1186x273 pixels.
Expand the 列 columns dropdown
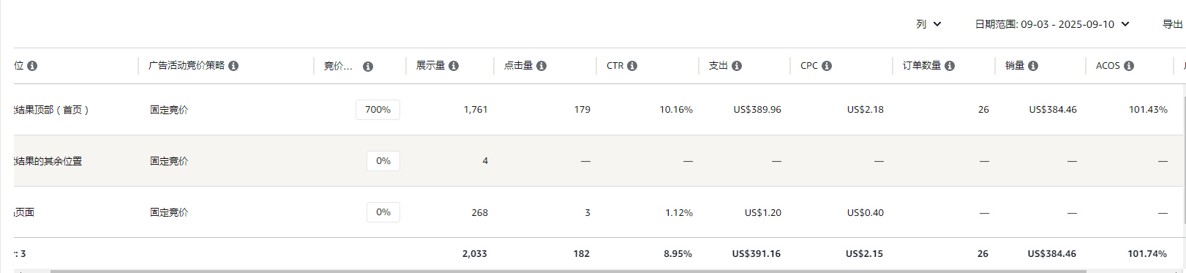929,24
